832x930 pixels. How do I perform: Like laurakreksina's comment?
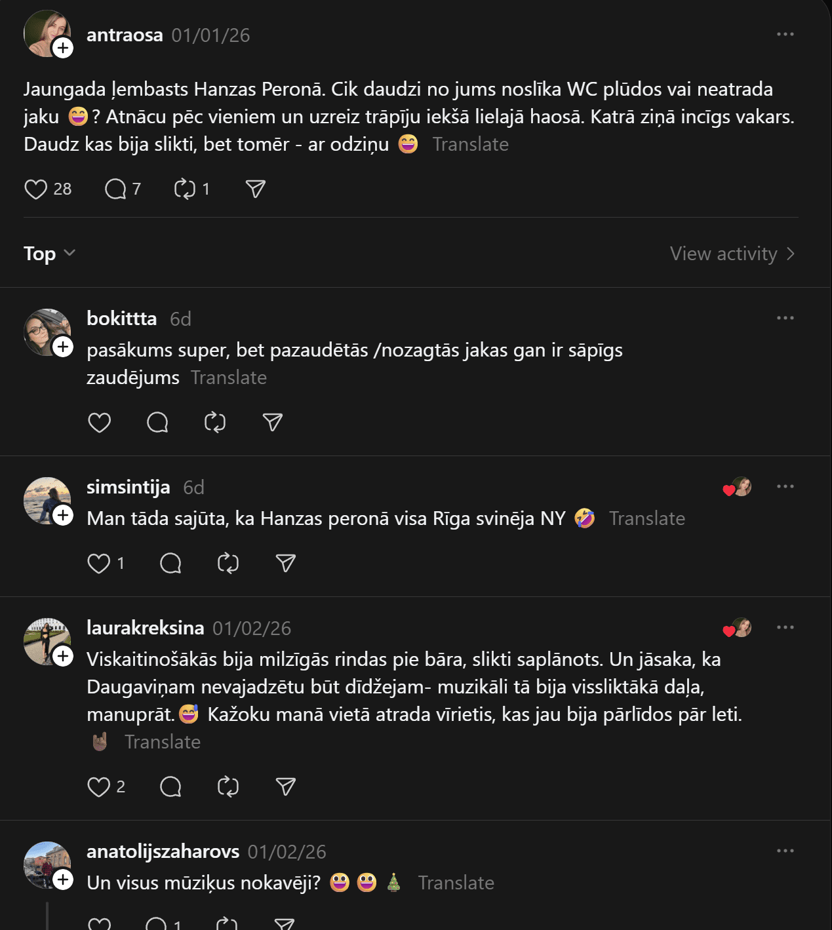pyautogui.click(x=99, y=786)
